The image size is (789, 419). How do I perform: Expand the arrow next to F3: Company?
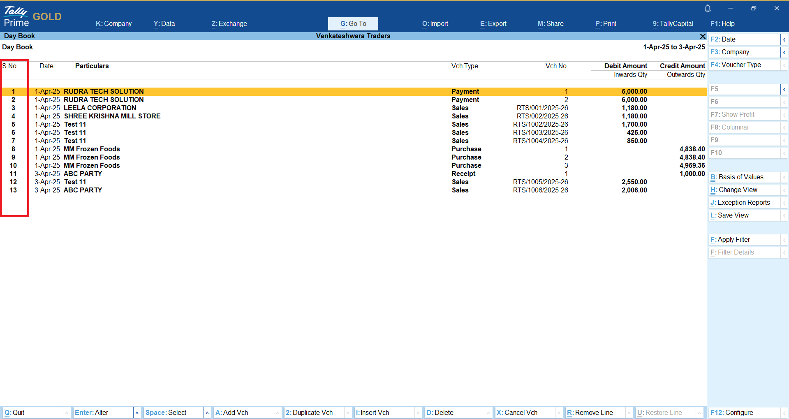tap(784, 52)
